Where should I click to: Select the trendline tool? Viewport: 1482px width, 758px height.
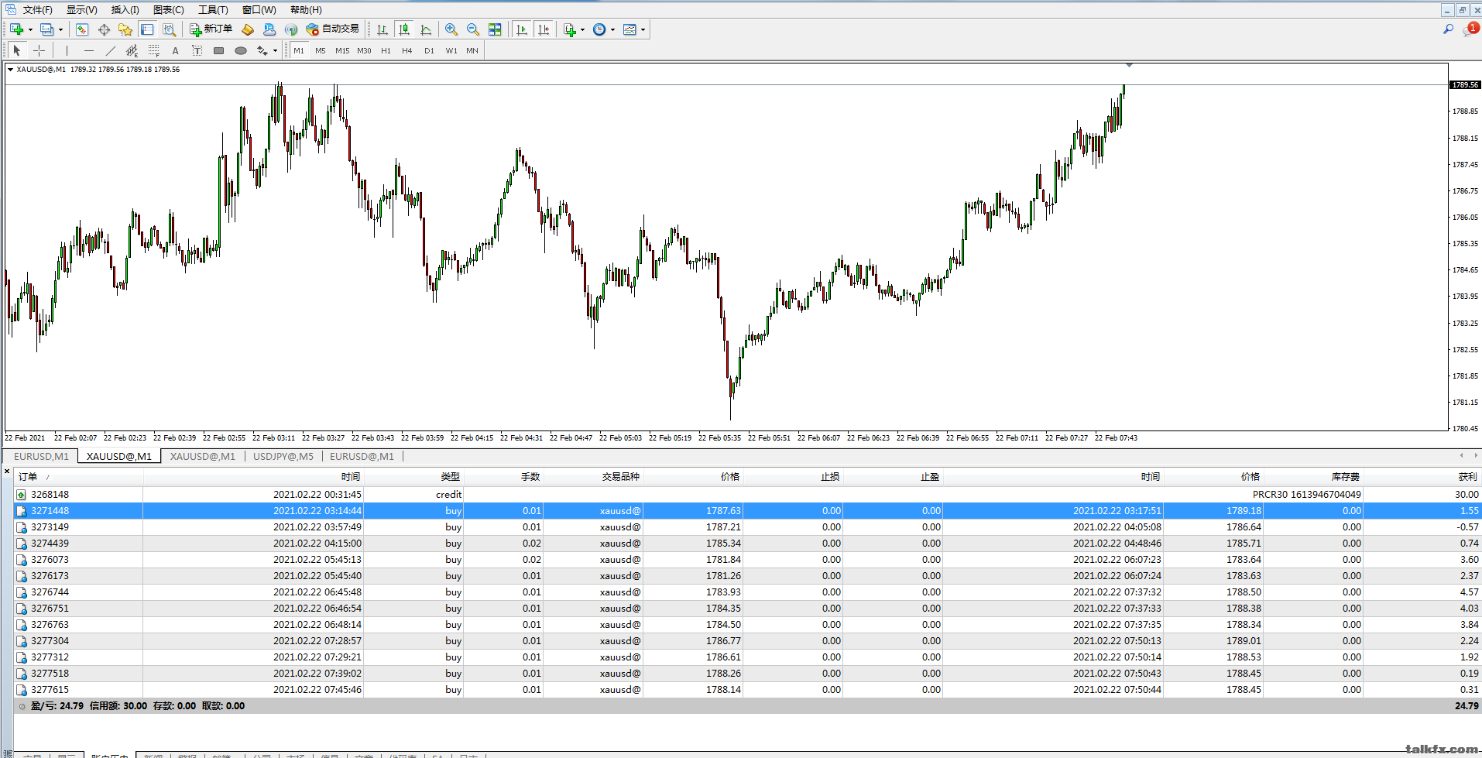tap(110, 51)
